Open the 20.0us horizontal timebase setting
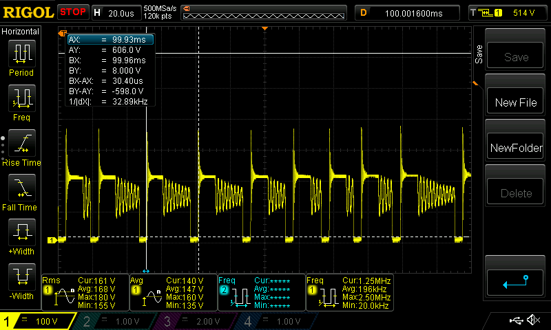Viewport: 551px width, 330px height. [x=116, y=12]
